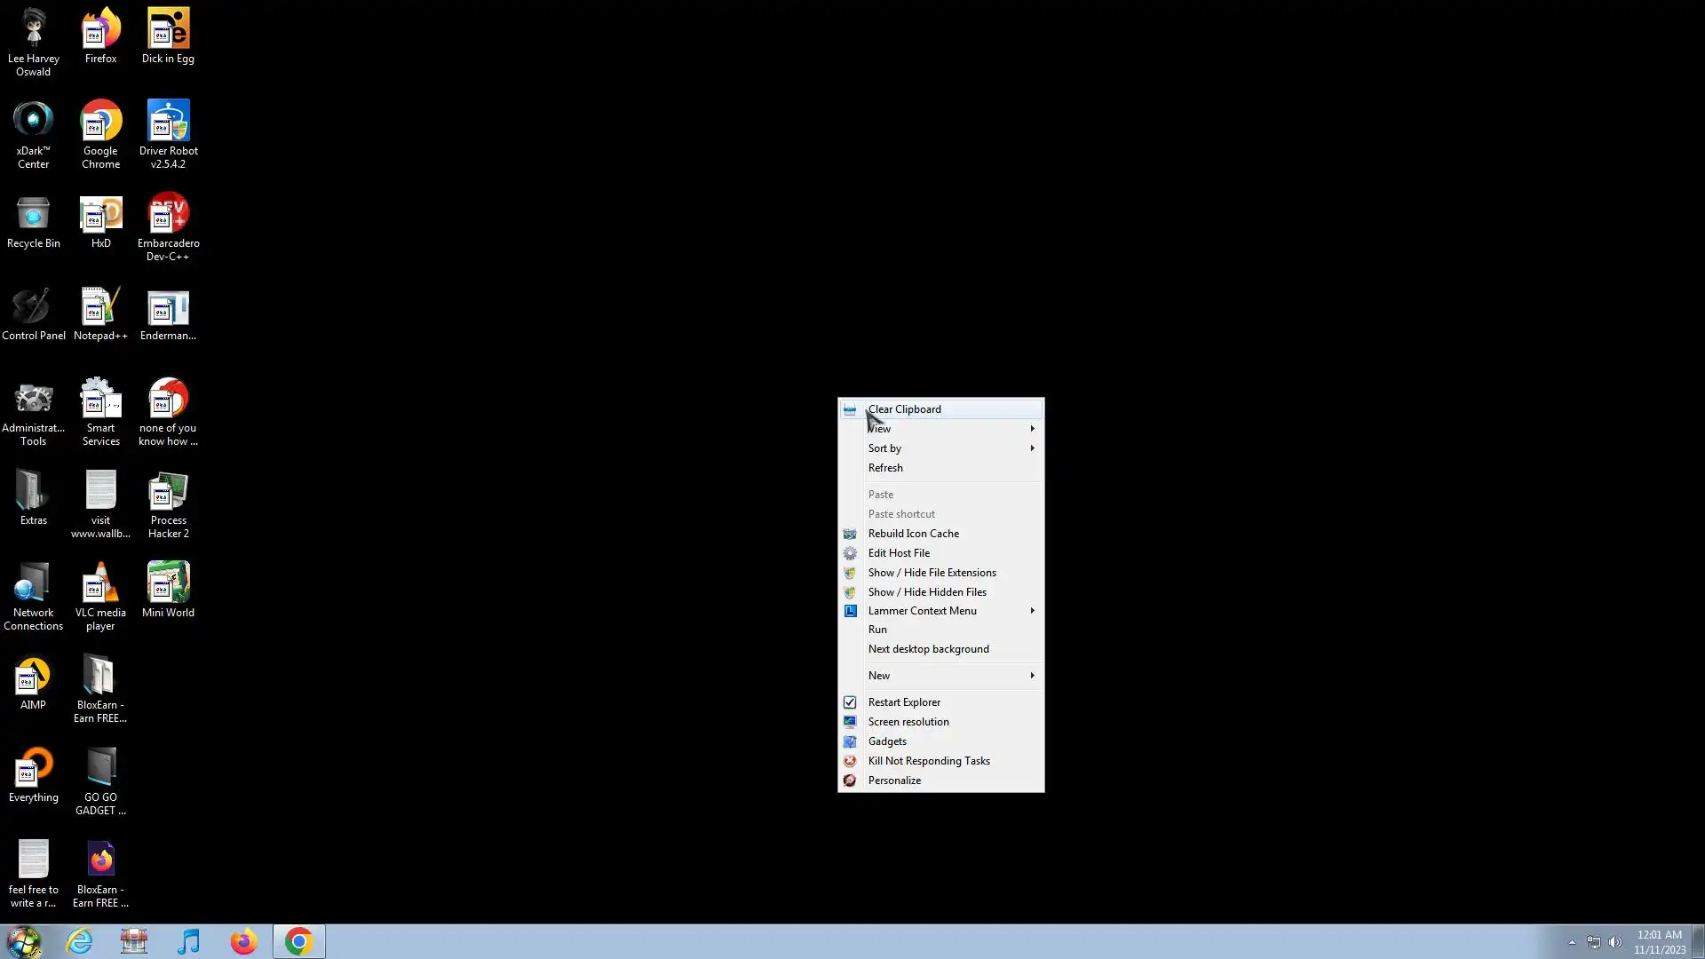Open the AIMP desktop shortcut
The width and height of the screenshot is (1705, 959).
pyautogui.click(x=33, y=678)
